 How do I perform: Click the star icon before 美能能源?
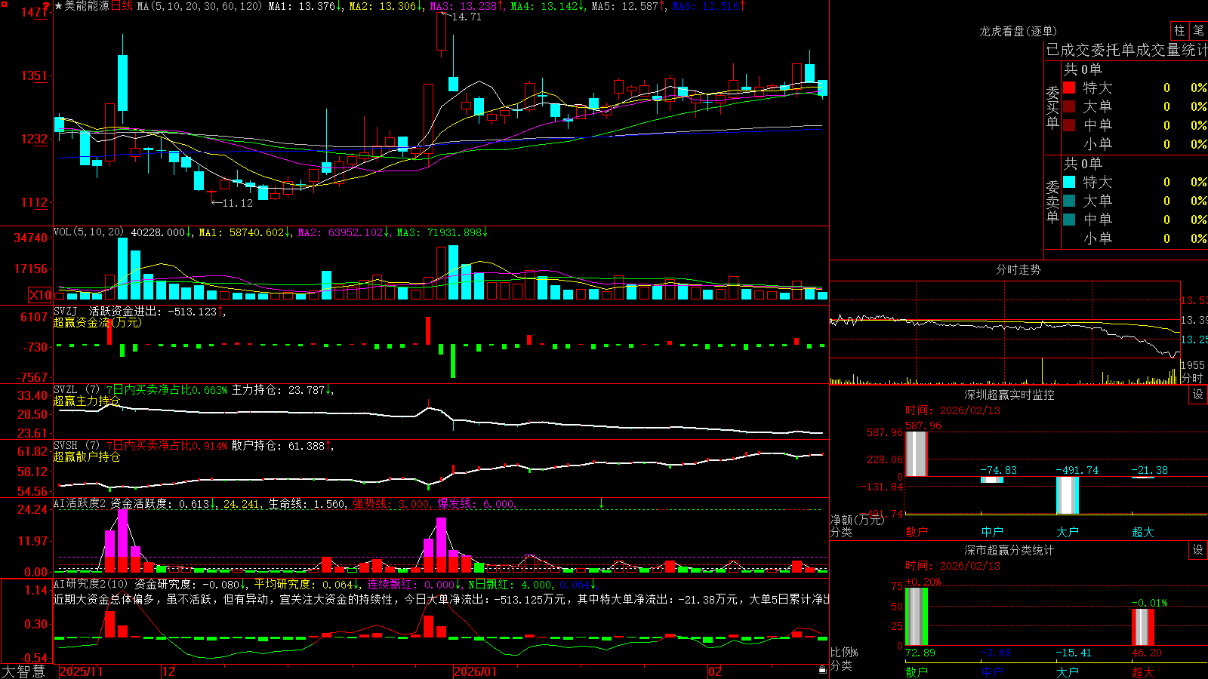59,6
